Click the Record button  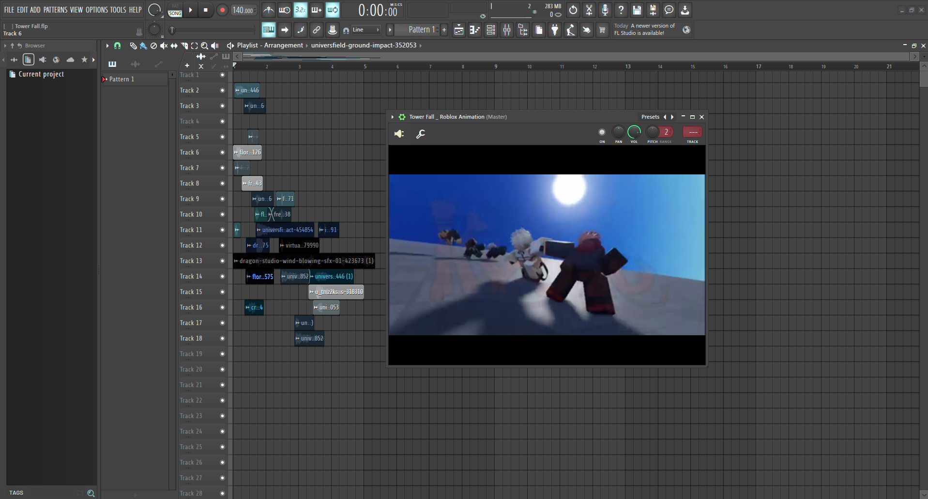[x=222, y=10]
